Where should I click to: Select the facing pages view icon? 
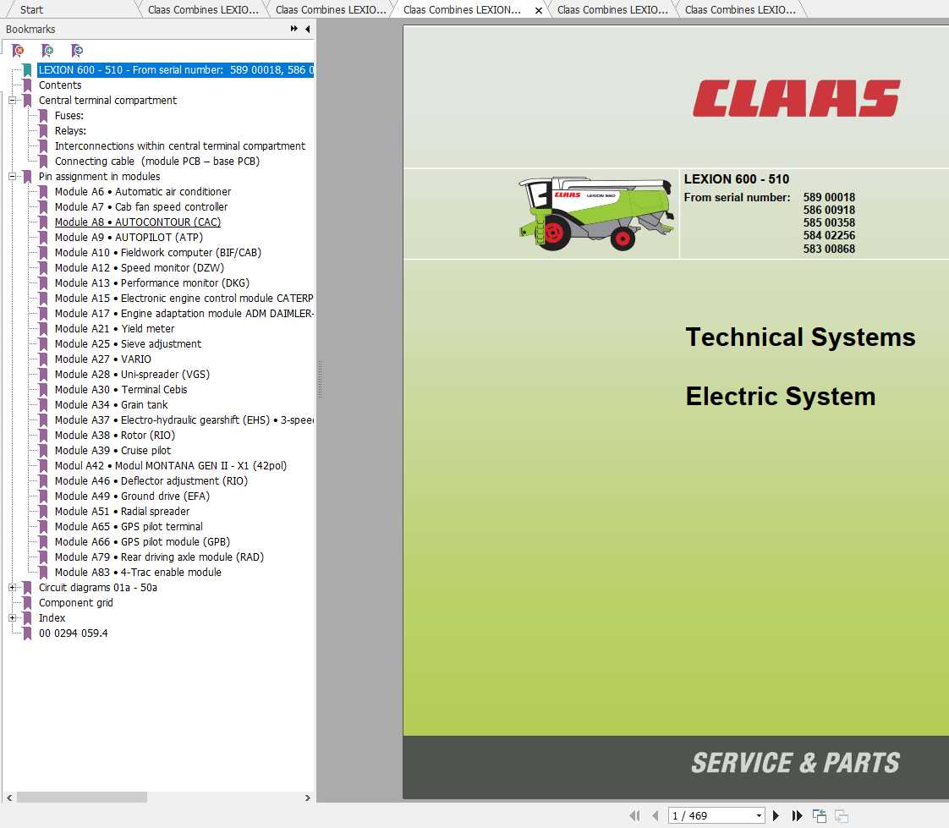point(842,814)
